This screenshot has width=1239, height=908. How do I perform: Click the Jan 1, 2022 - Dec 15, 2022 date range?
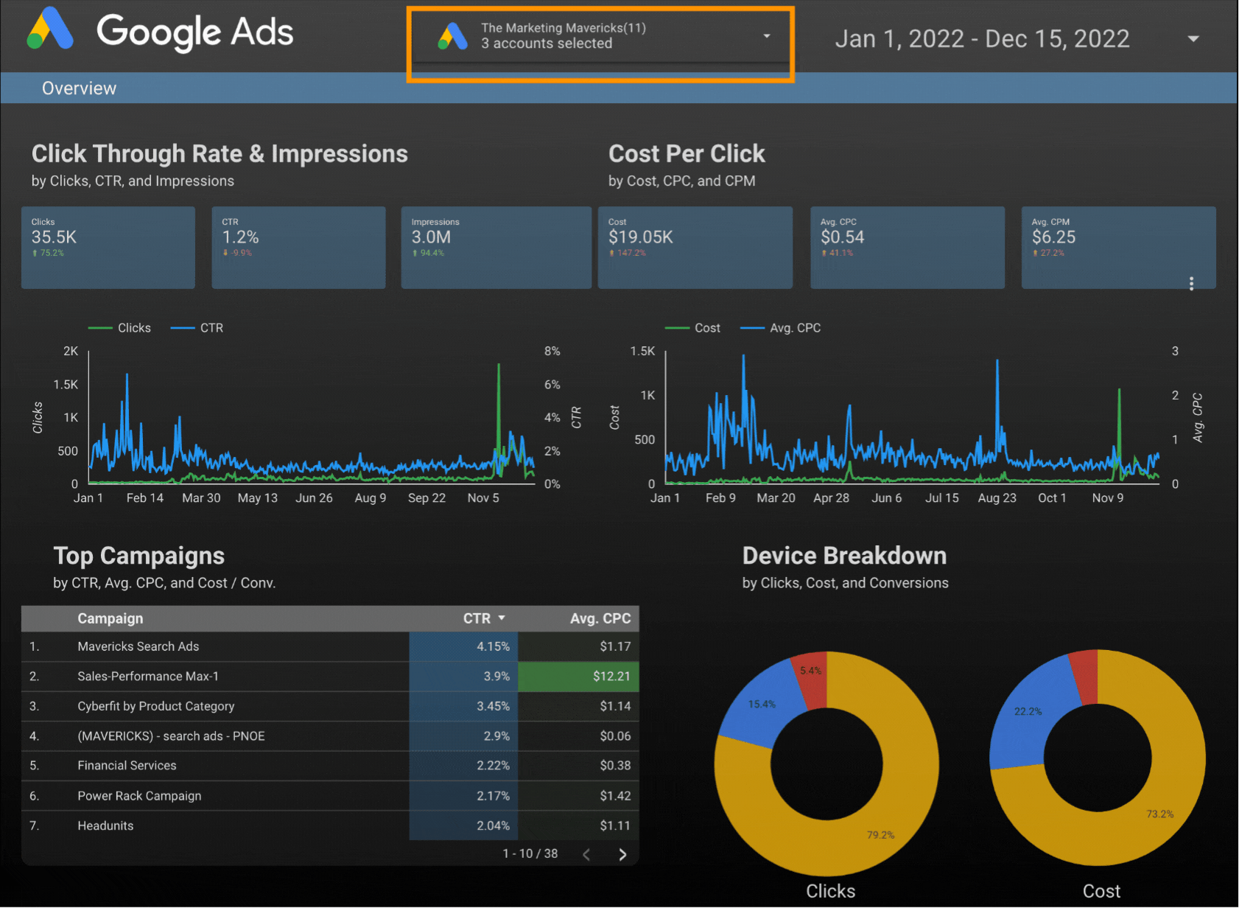tap(982, 38)
